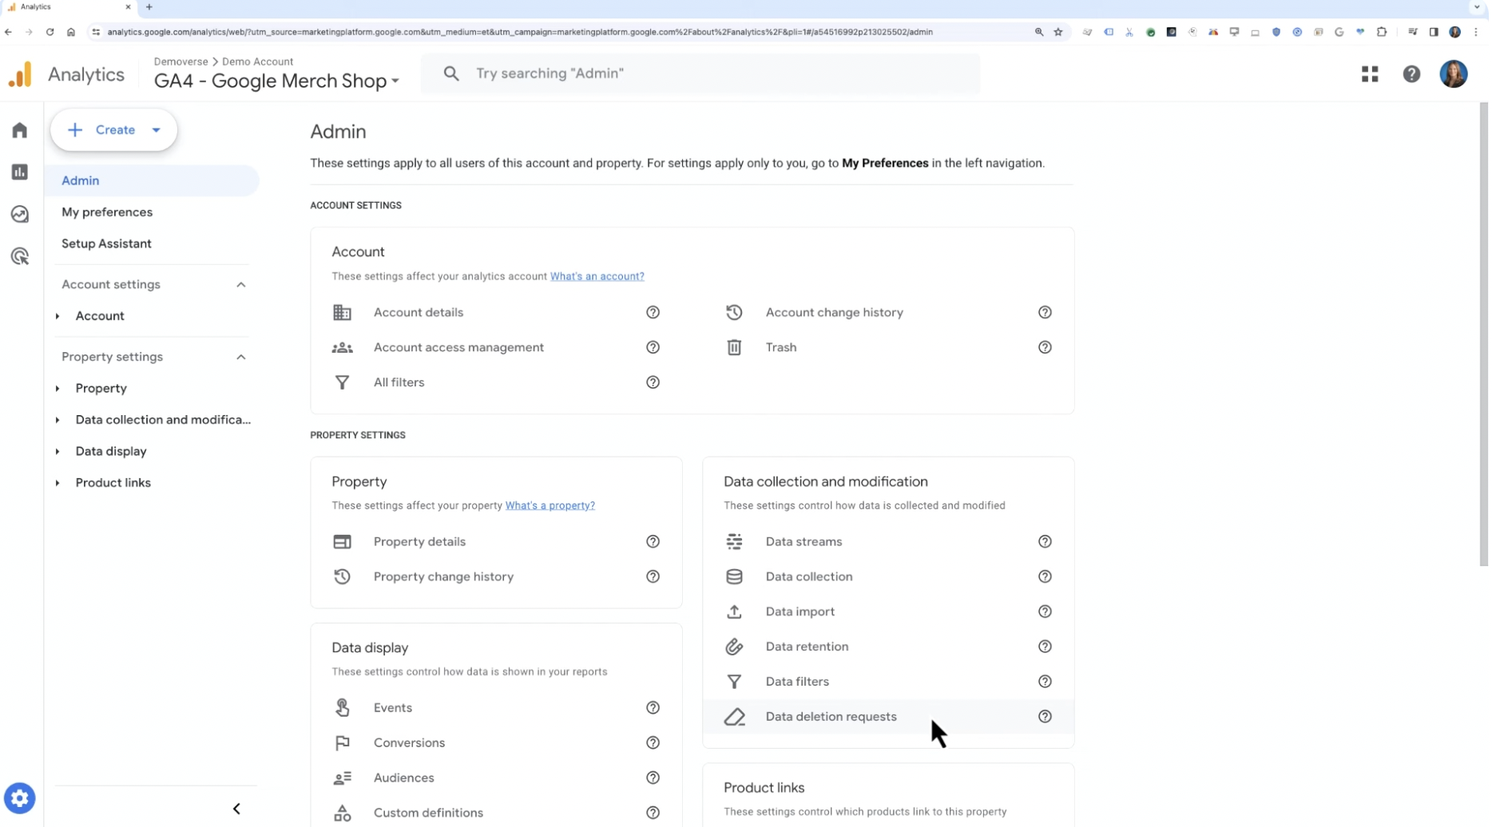Open the Create dropdown button
1492x827 pixels.
tap(113, 130)
